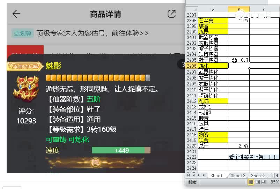The image size is (280, 189).
Task: Select the 戒指1 cell
Action: (213, 107)
